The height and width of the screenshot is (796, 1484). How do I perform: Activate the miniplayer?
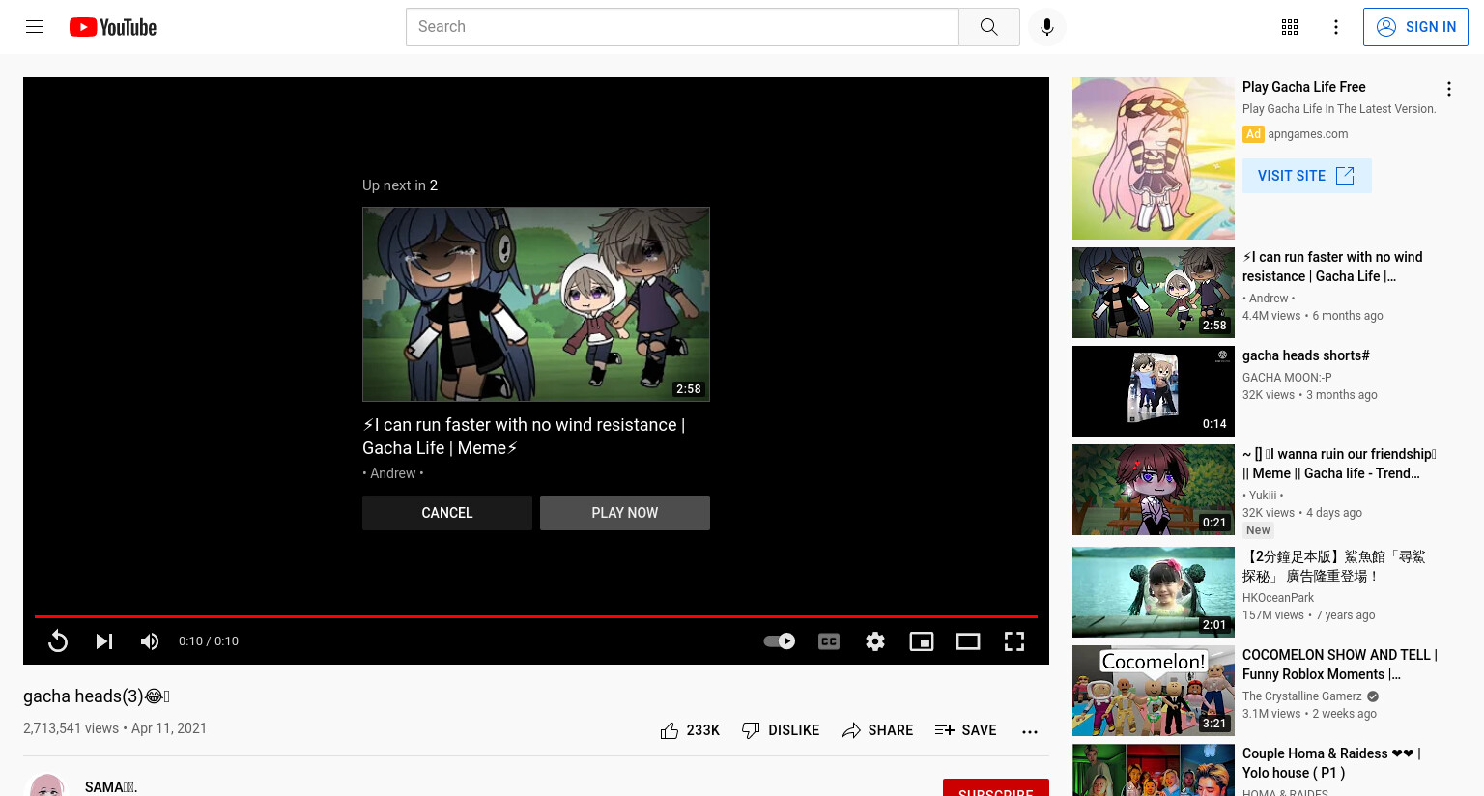[922, 641]
